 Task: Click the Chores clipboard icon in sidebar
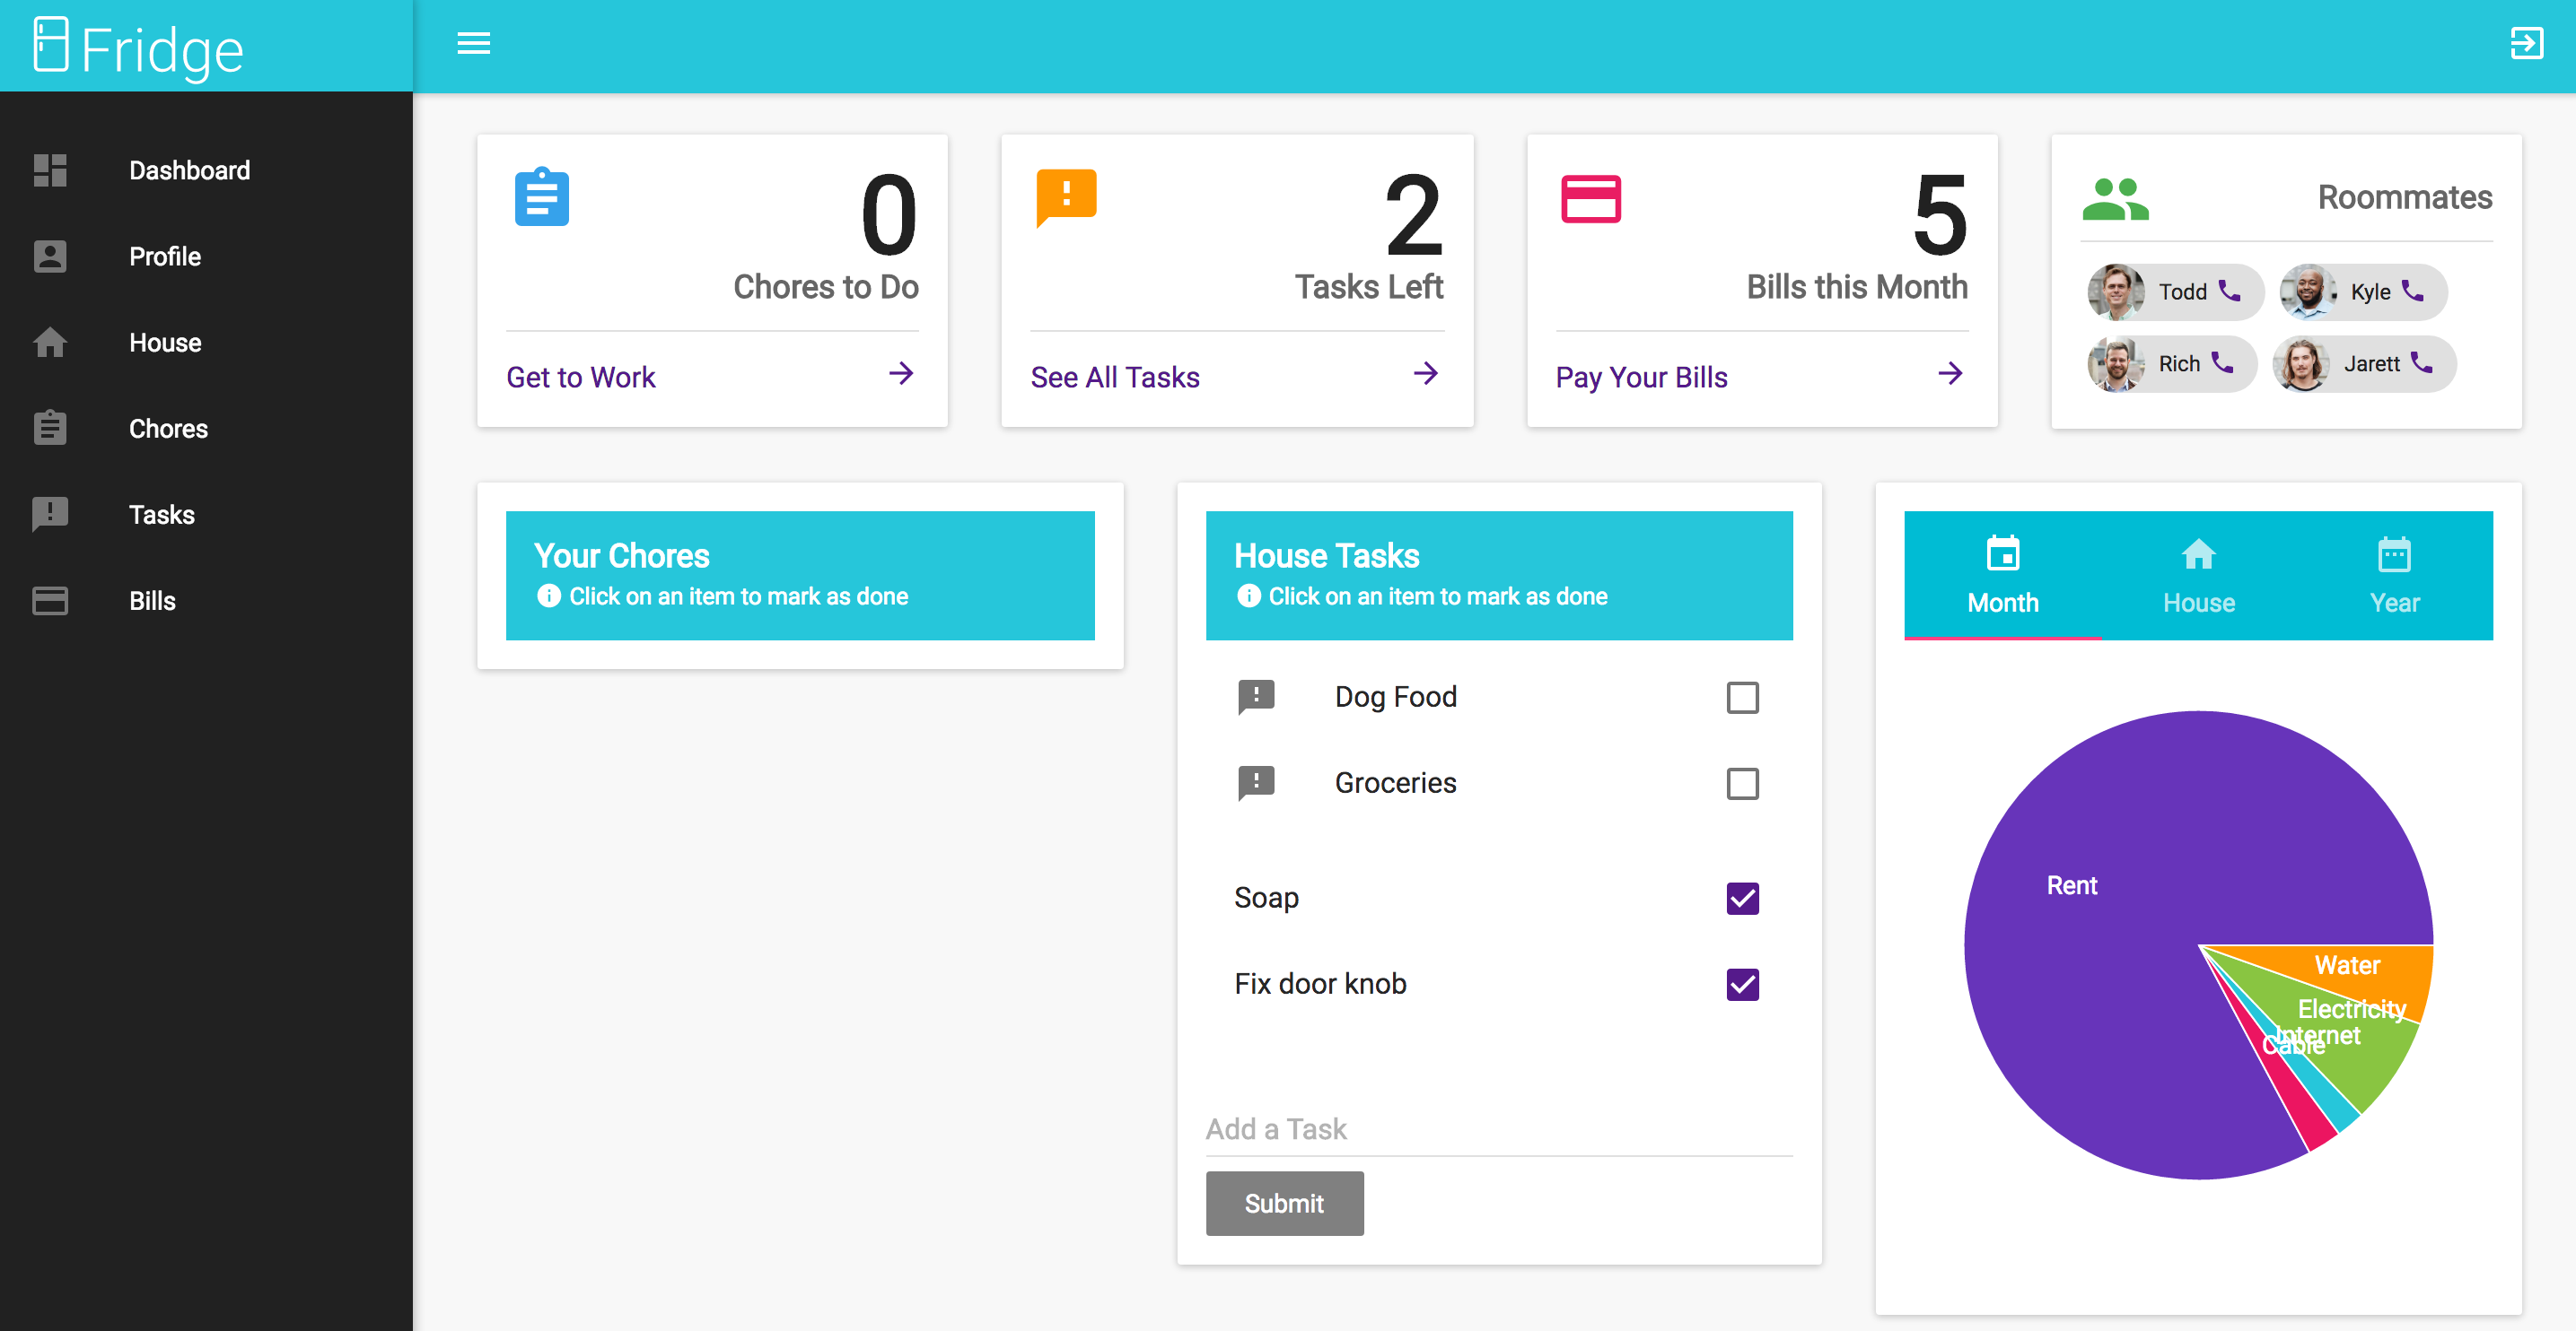50,429
